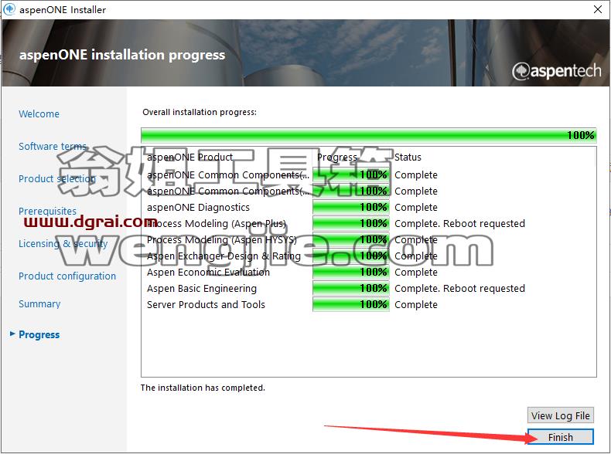This screenshot has width=611, height=454.
Task: Open the Product configuration step
Action: [67, 276]
